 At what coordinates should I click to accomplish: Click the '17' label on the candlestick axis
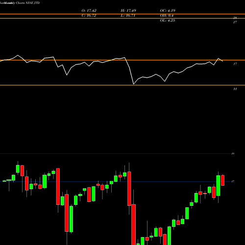tap(233, 181)
